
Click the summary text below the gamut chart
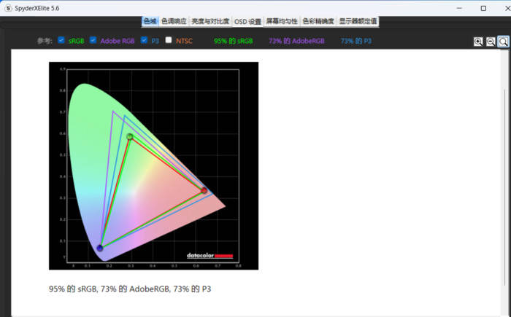pos(130,289)
